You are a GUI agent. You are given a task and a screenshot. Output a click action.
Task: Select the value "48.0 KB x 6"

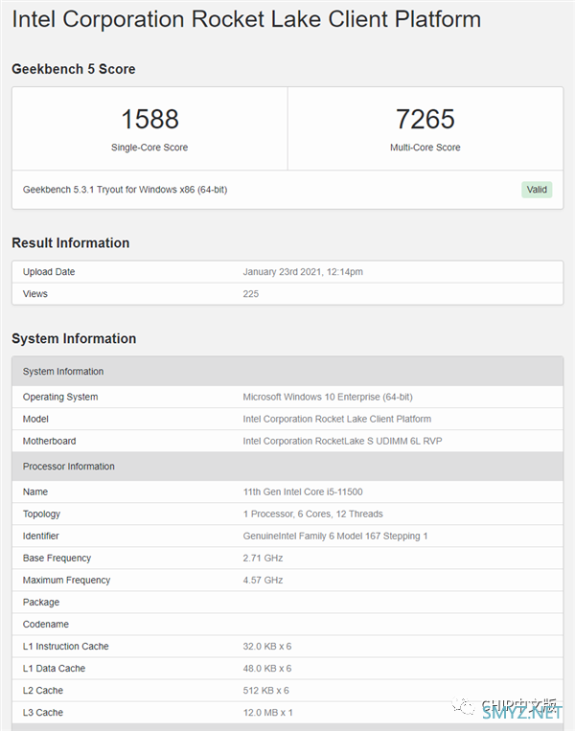click(x=267, y=668)
